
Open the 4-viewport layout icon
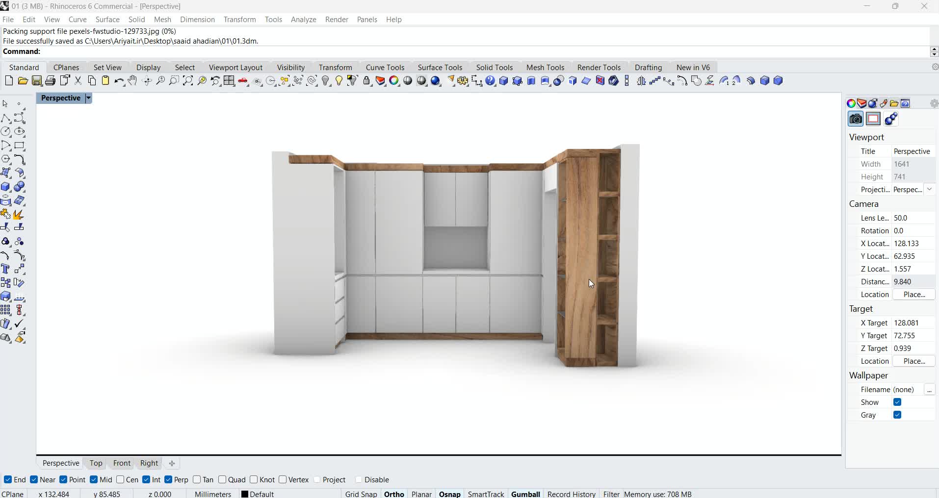pos(229,81)
